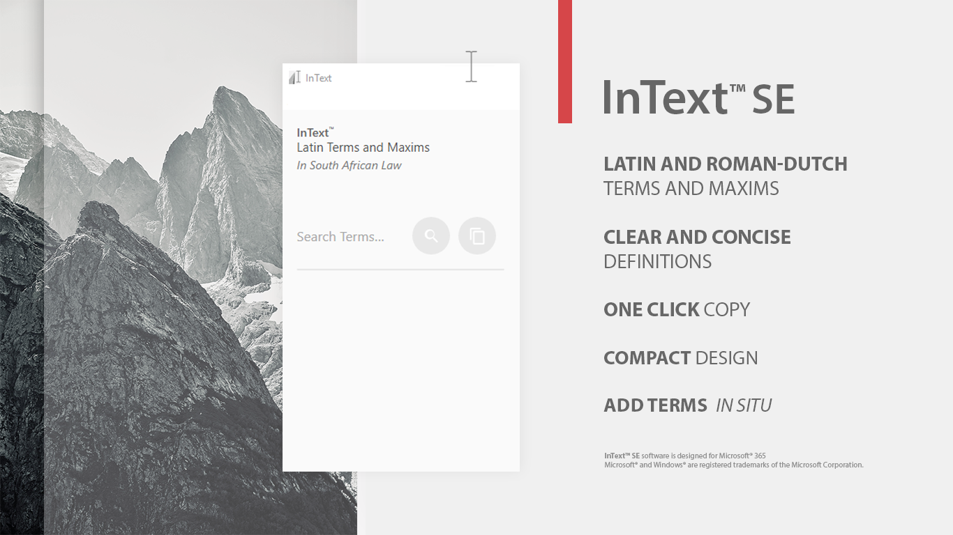The height and width of the screenshot is (535, 953).
Task: Click the COMPACT DESIGN feature text
Action: (680, 358)
